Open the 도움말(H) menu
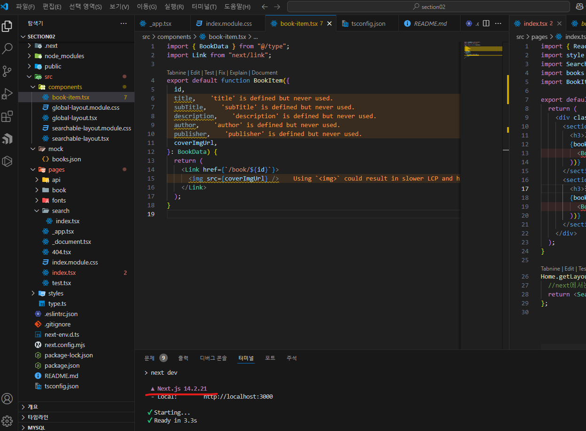 (237, 7)
